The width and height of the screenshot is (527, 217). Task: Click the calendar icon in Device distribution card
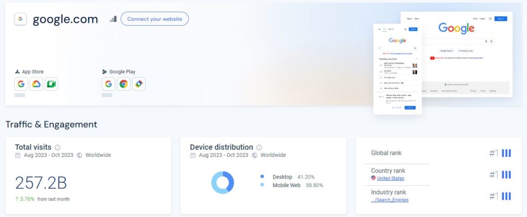193,155
